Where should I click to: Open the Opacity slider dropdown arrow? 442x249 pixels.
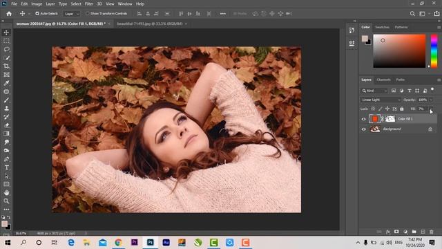[x=431, y=100]
